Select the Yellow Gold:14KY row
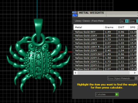 105,39
